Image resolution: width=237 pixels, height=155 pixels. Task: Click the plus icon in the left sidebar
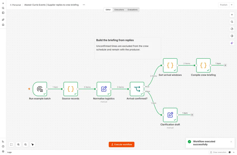(3, 3)
